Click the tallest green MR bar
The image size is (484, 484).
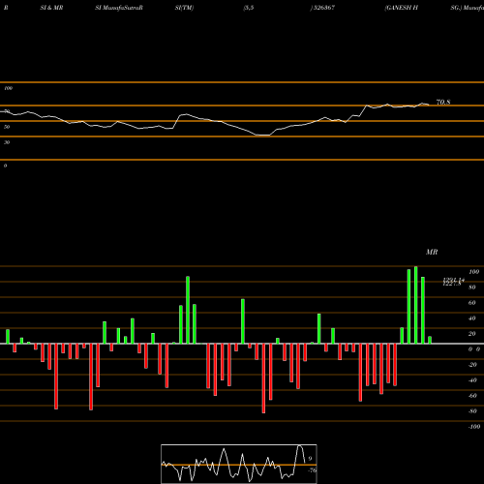pos(415,305)
